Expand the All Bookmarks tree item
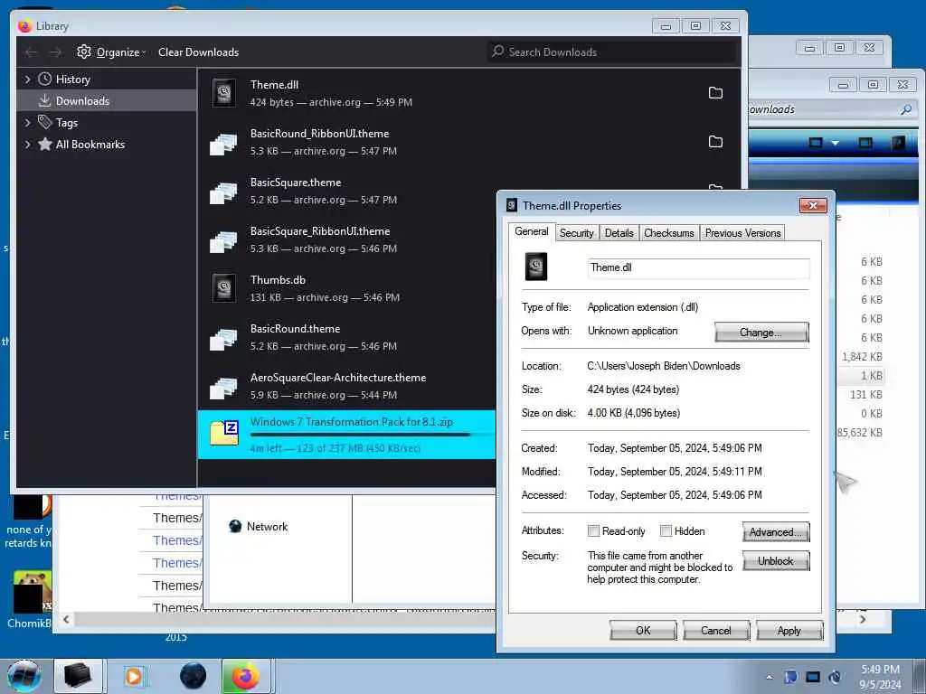This screenshot has height=694, width=926. pyautogui.click(x=27, y=144)
